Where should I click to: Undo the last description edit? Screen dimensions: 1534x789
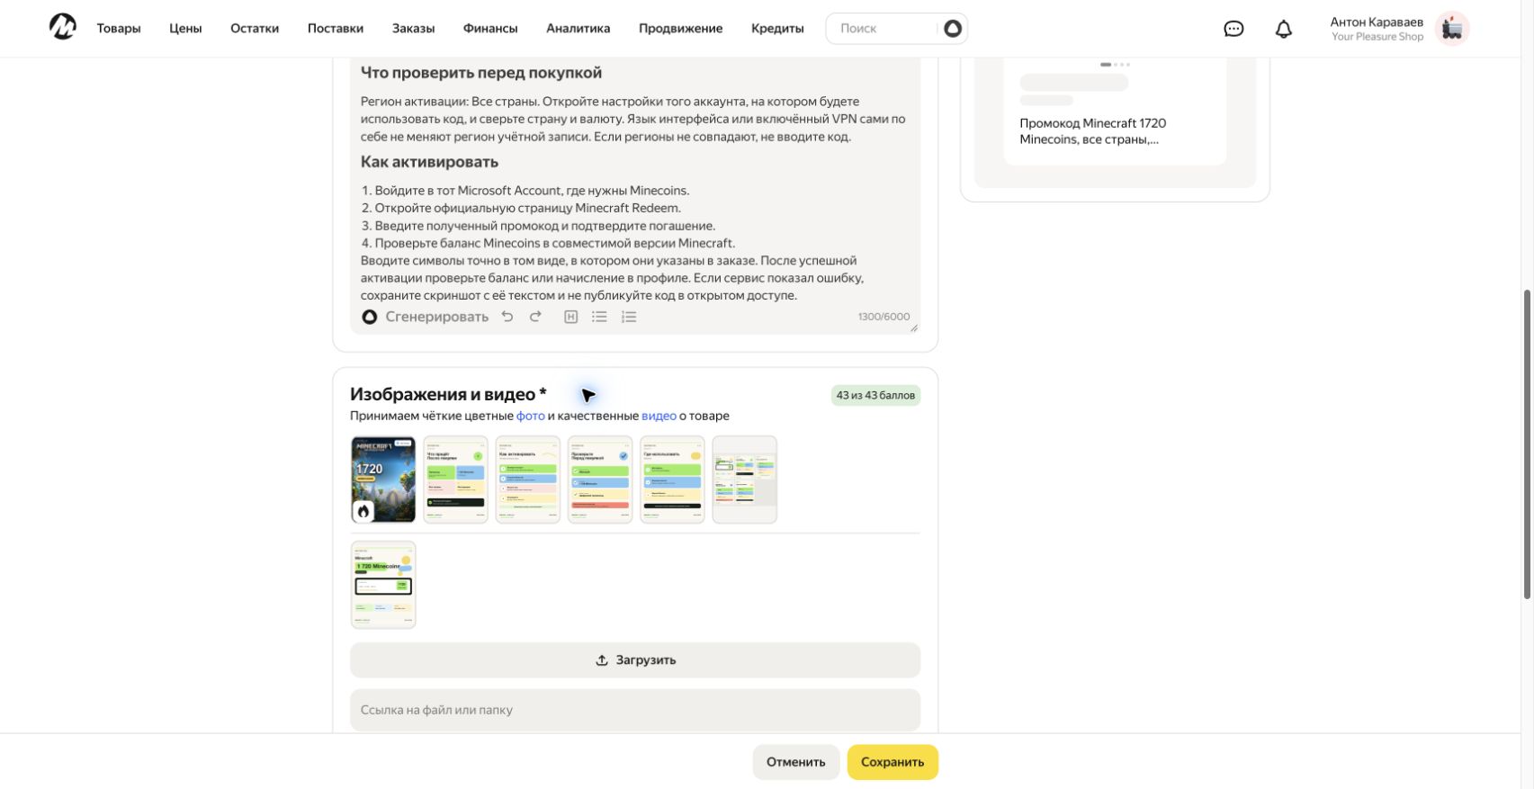[507, 317]
